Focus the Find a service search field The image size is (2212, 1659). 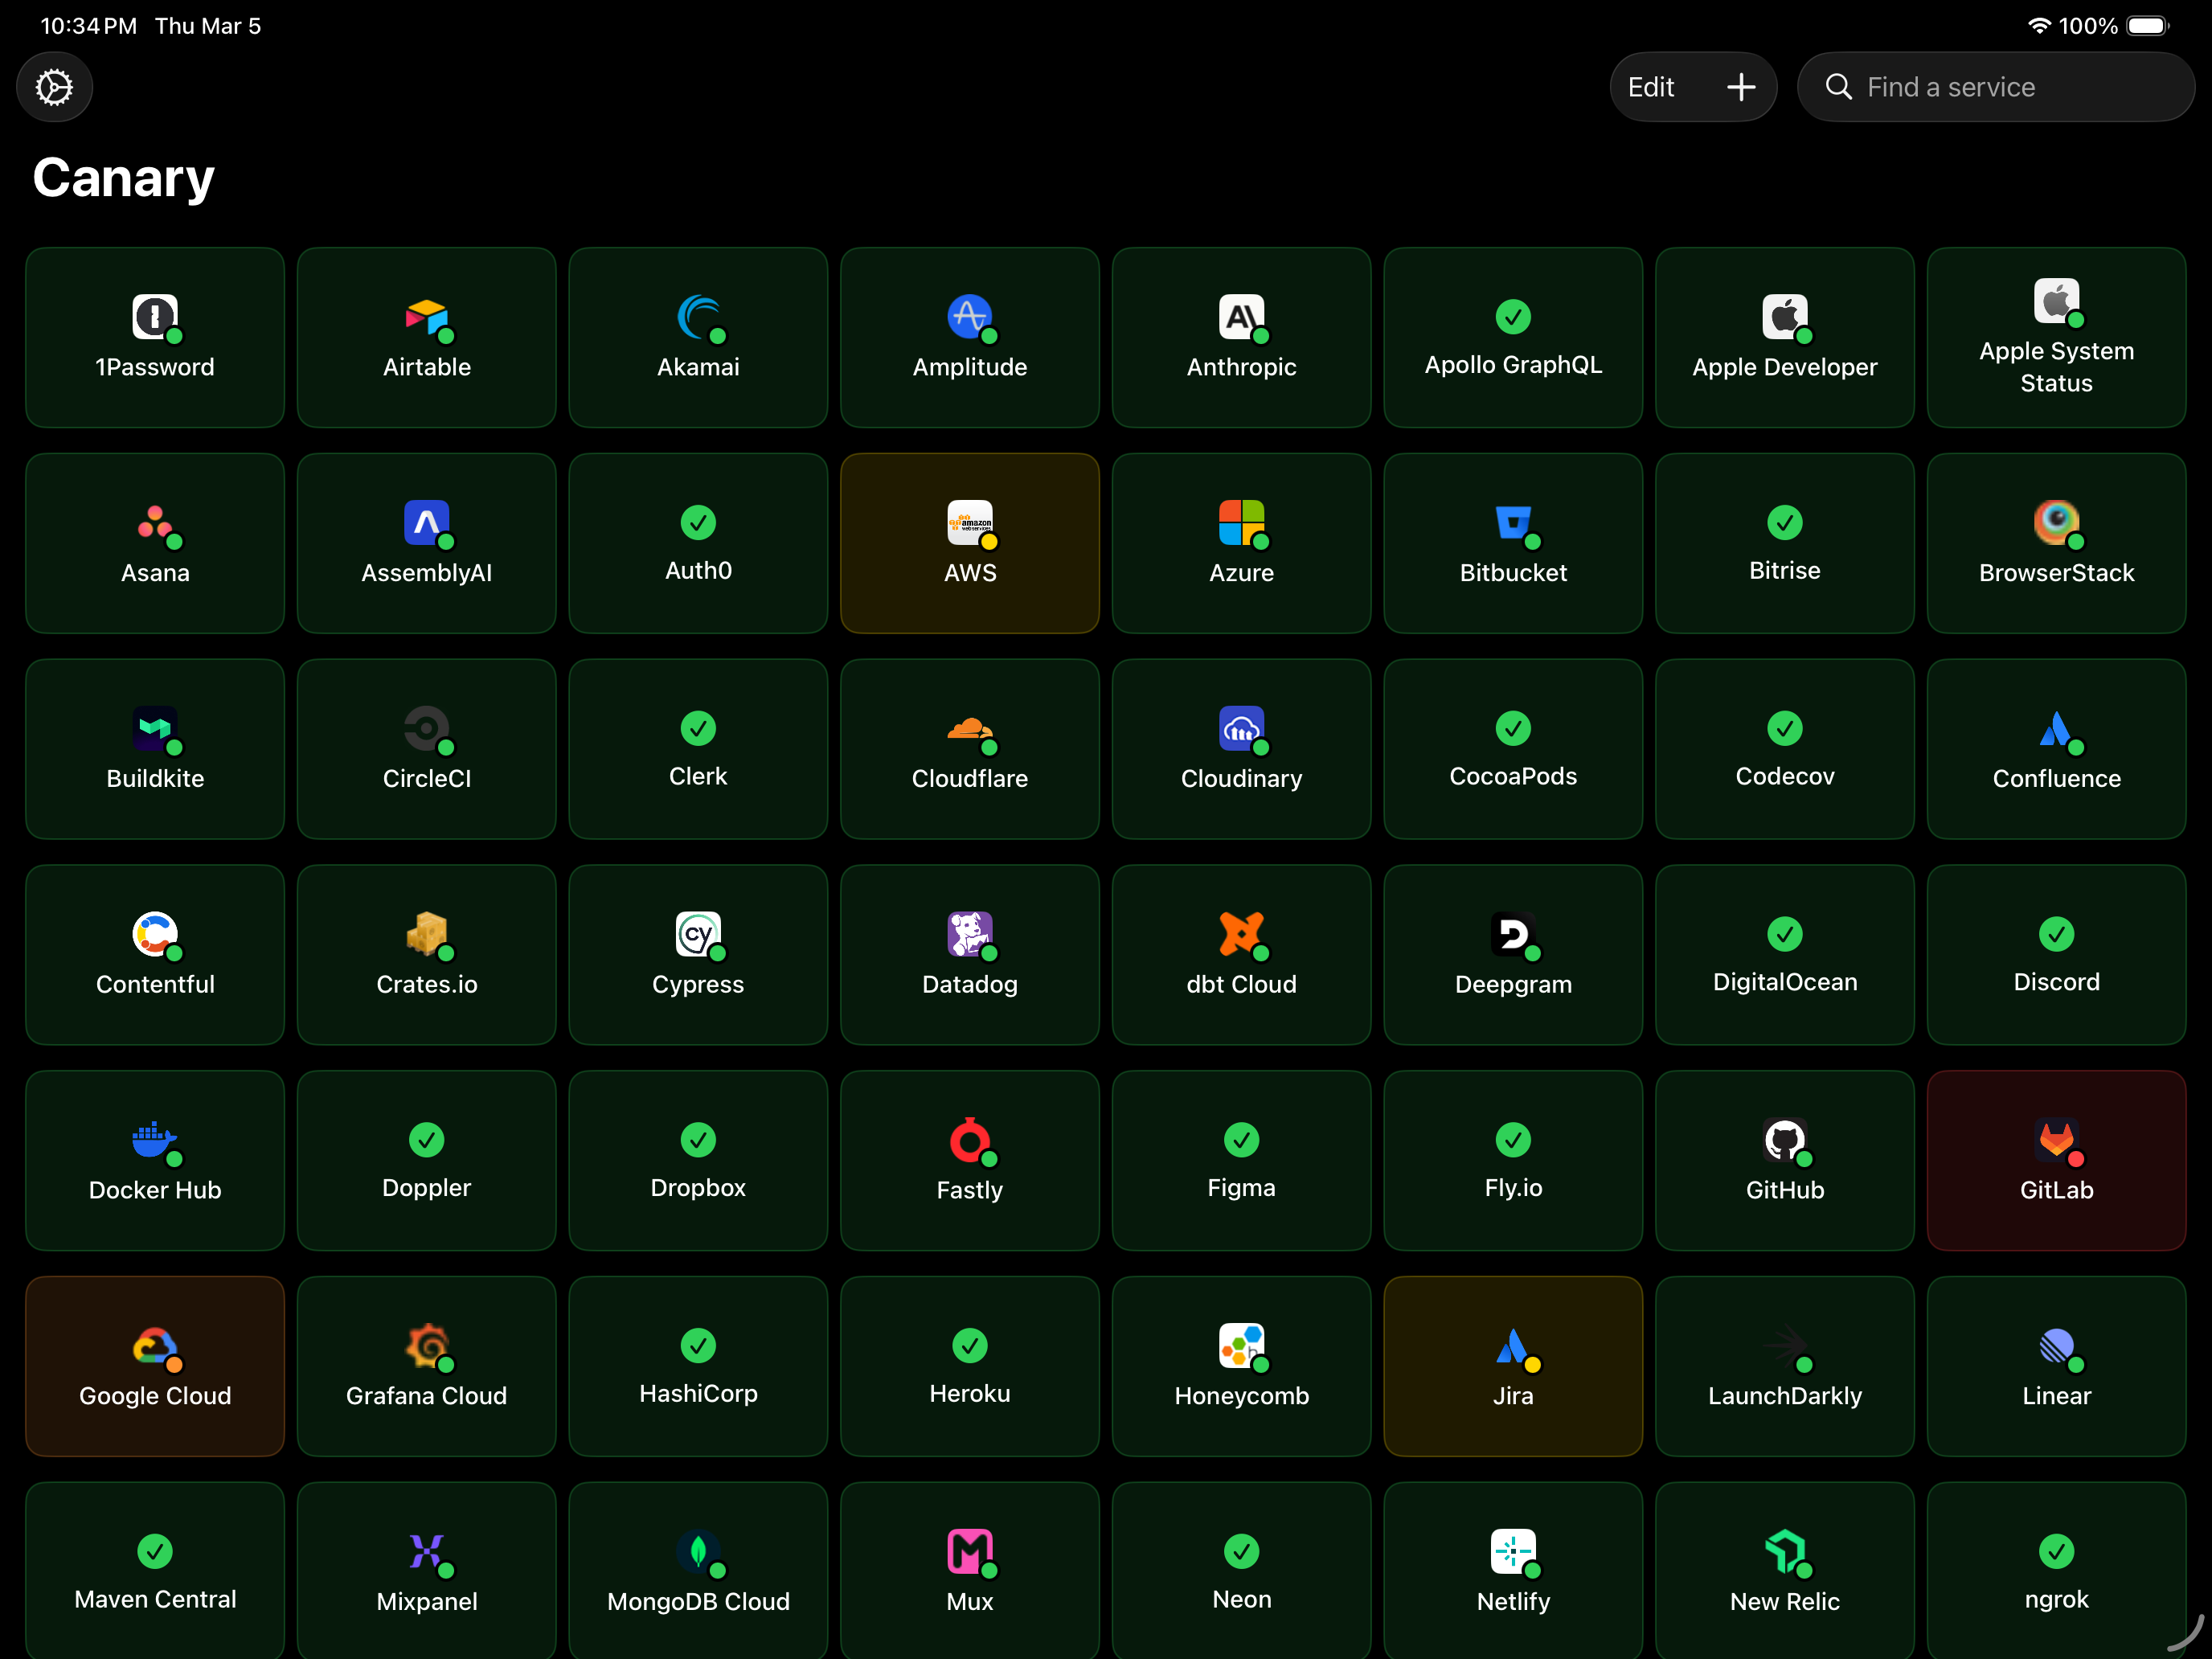(x=1995, y=87)
